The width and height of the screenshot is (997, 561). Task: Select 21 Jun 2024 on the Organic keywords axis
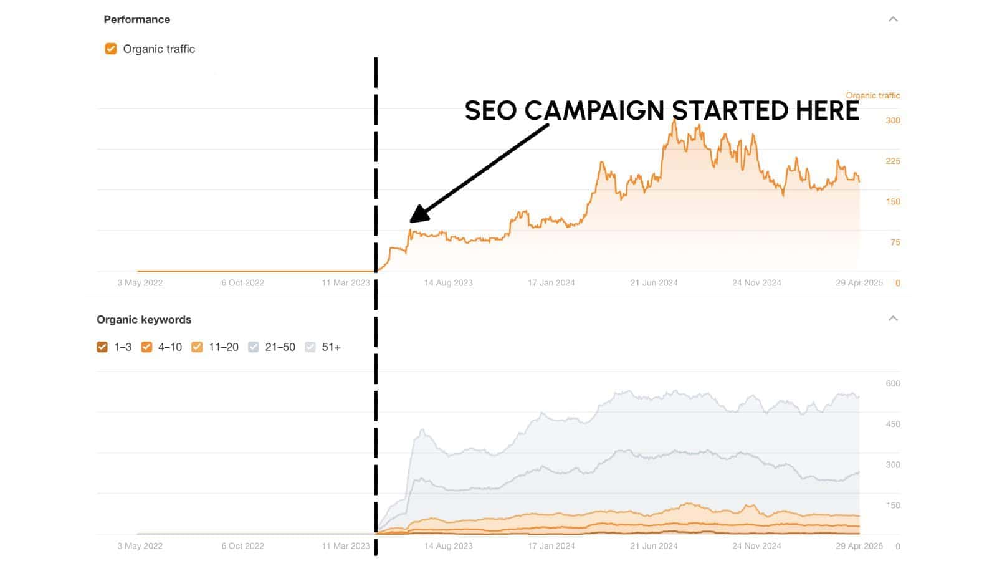pos(653,546)
